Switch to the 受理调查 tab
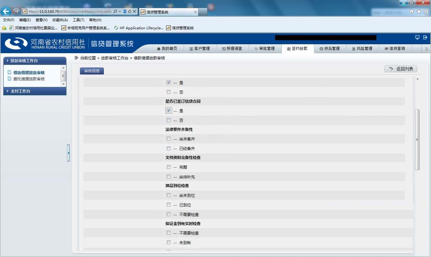Screen dimensions: 431x257 point(232,48)
